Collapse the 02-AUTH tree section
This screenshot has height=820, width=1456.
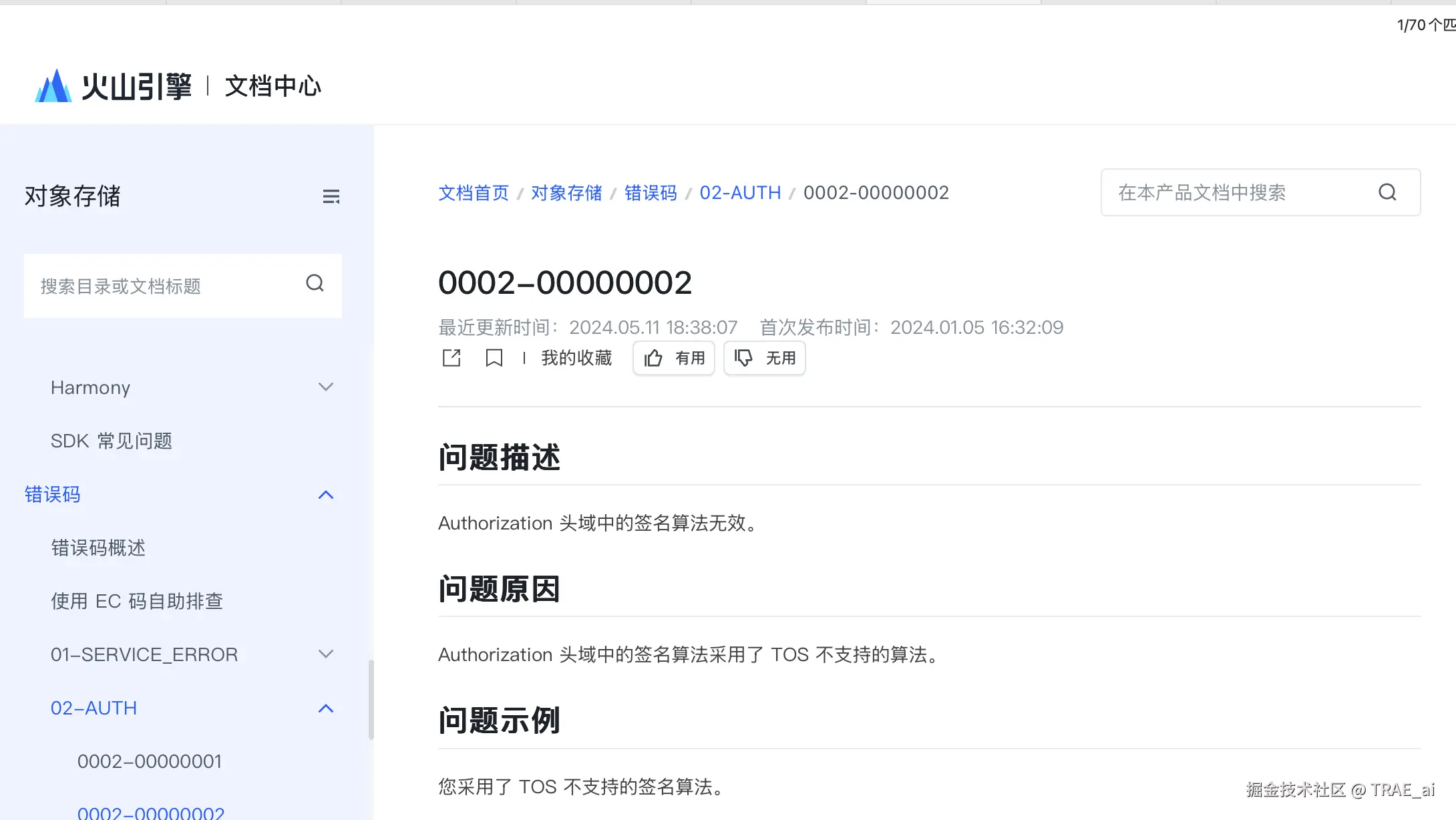point(326,708)
